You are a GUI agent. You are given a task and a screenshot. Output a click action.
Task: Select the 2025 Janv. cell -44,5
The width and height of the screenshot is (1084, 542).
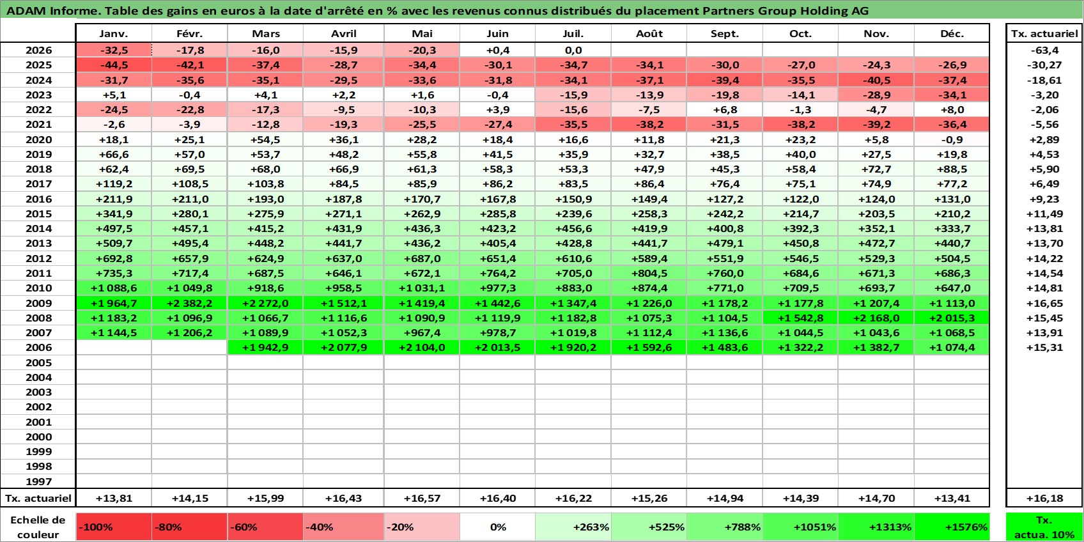(x=114, y=65)
